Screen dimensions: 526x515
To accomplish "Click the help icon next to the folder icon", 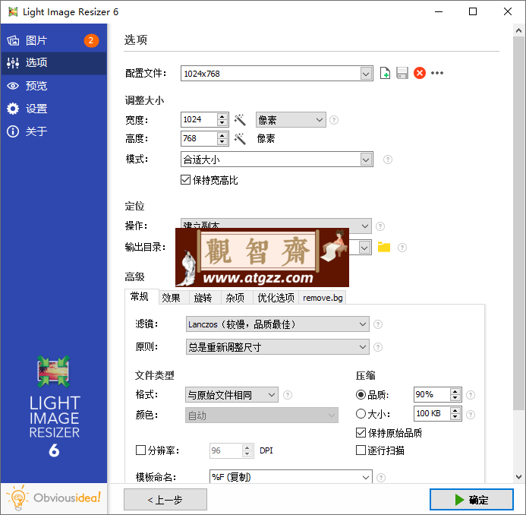I will point(402,248).
